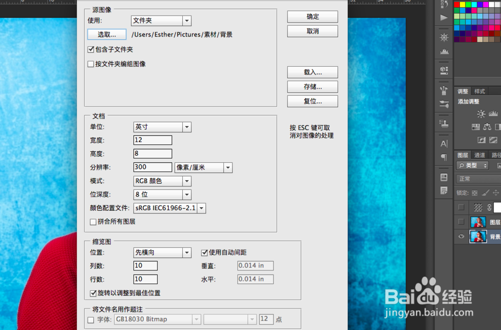Viewport: 501px width, 330px height.
Task: Open the History panel icon
Action: pyautogui.click(x=444, y=4)
